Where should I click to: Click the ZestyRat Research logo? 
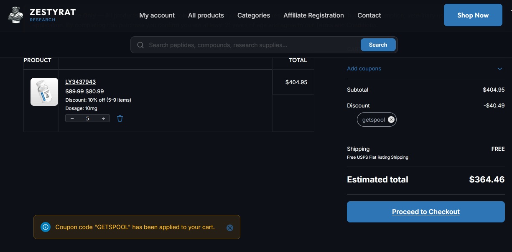pyautogui.click(x=42, y=15)
